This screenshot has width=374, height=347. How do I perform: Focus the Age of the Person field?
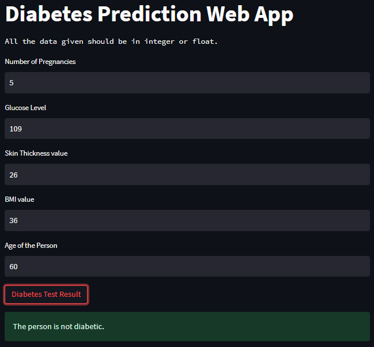click(x=187, y=266)
